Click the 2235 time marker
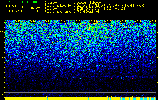This screenshot has width=158, height=100. pyautogui.click(x=78, y=21)
